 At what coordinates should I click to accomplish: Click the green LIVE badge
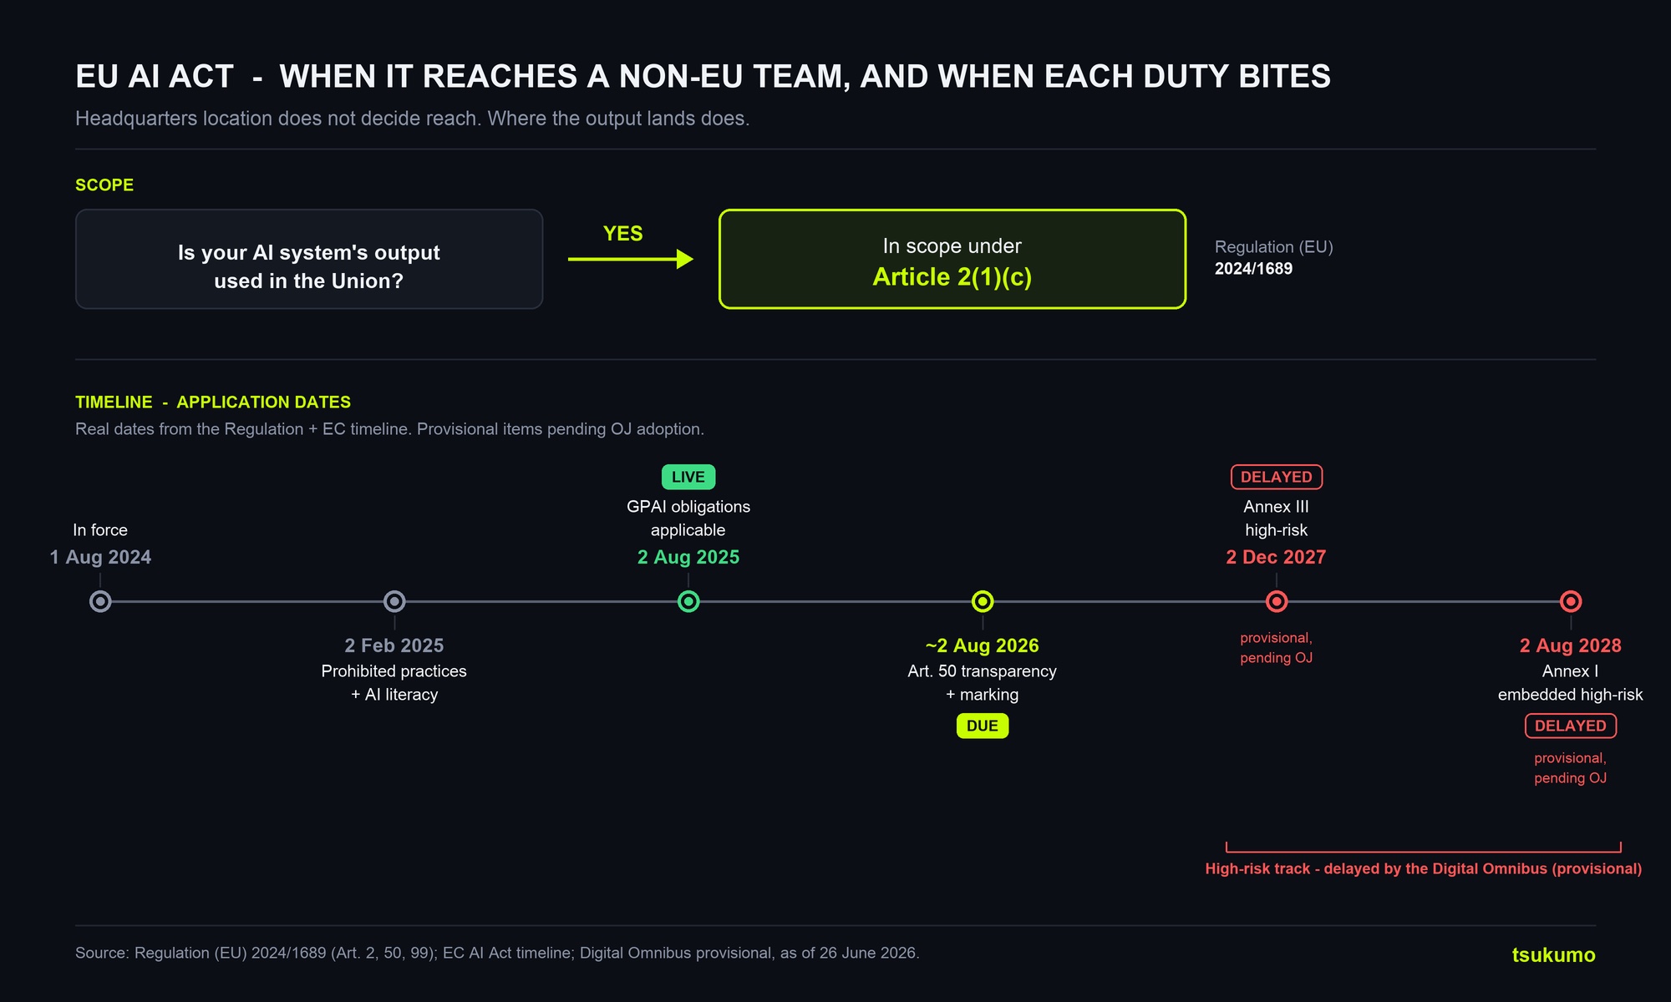[x=688, y=477]
